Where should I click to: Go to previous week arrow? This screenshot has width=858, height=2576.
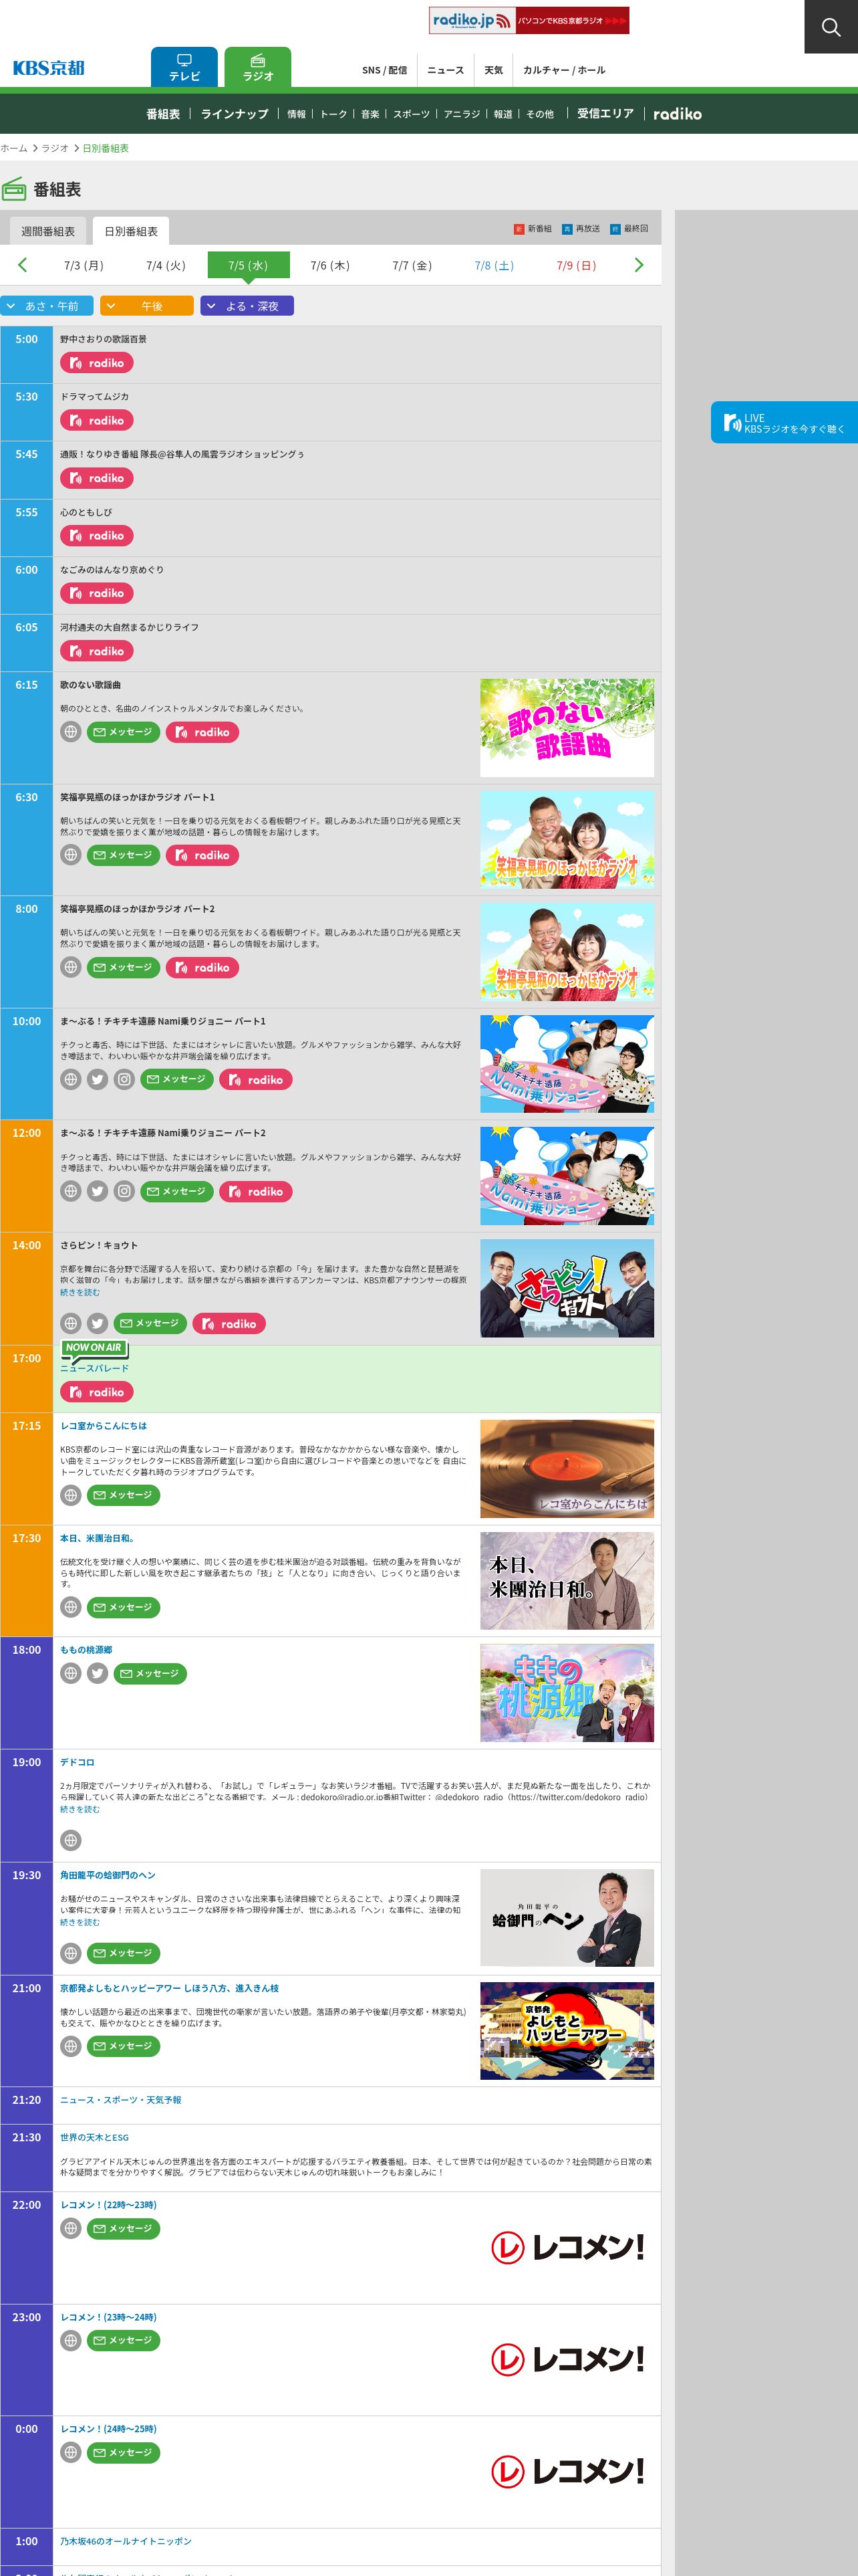pyautogui.click(x=22, y=265)
